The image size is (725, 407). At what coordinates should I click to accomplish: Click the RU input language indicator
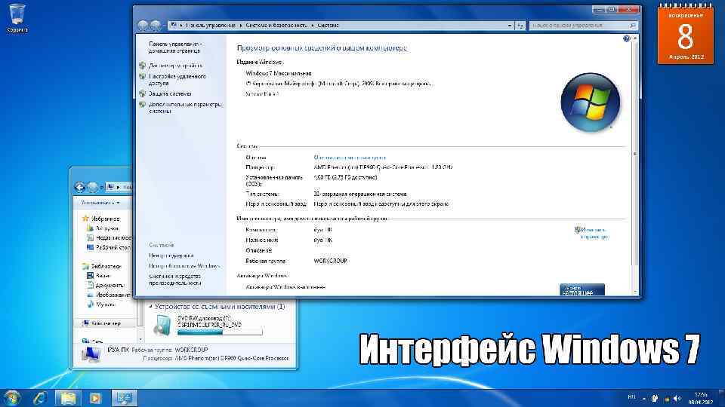(631, 397)
